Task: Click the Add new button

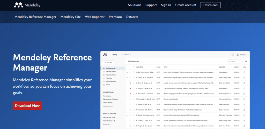Action: [108, 62]
